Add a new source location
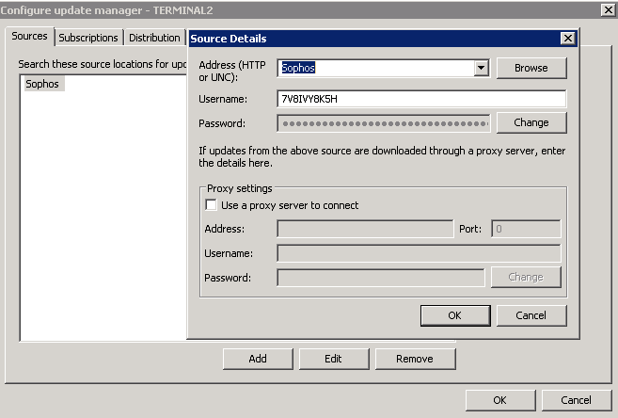 click(x=258, y=359)
